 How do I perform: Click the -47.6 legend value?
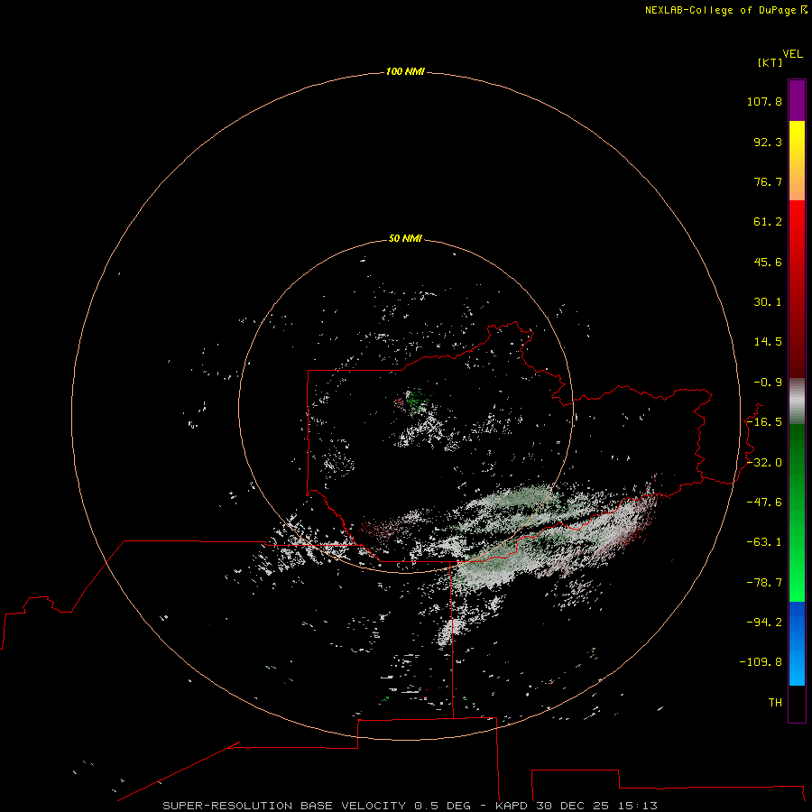pos(764,503)
